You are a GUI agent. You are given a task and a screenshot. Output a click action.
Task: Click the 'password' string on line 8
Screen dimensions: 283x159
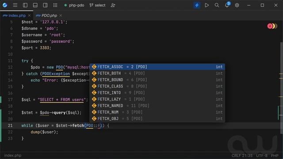tap(61, 42)
